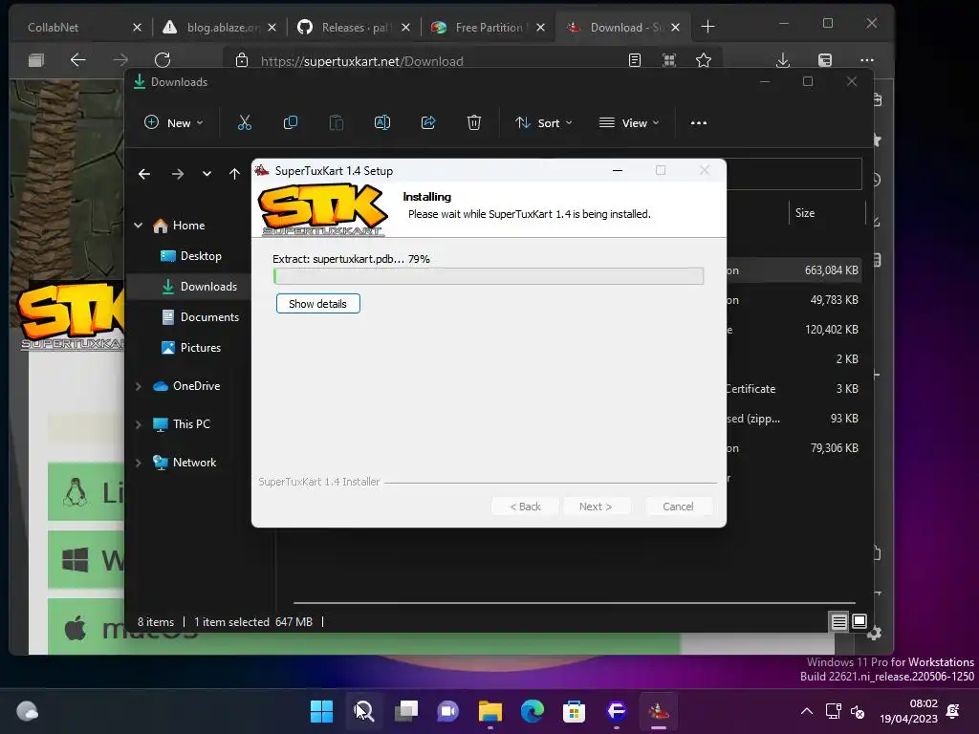Reload the supertuxkart.net page
Image resolution: width=979 pixels, height=734 pixels.
pyautogui.click(x=163, y=60)
